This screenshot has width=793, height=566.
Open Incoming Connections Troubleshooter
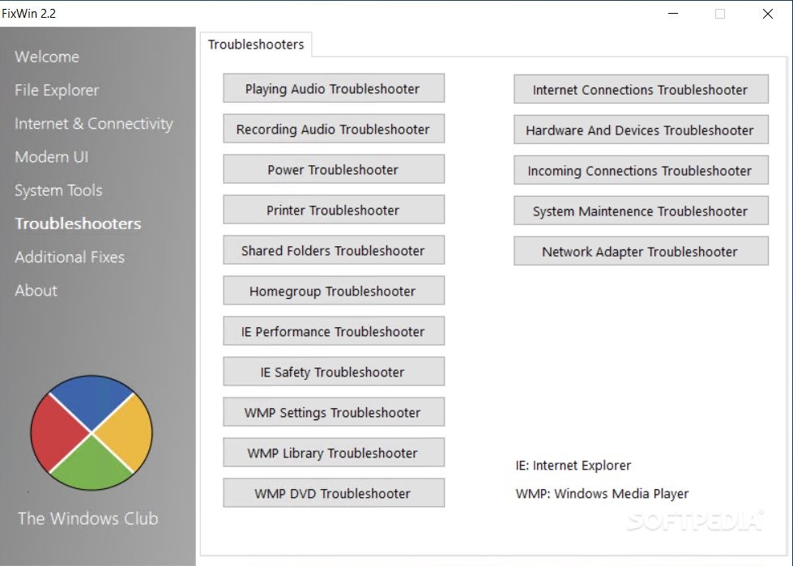(x=642, y=170)
